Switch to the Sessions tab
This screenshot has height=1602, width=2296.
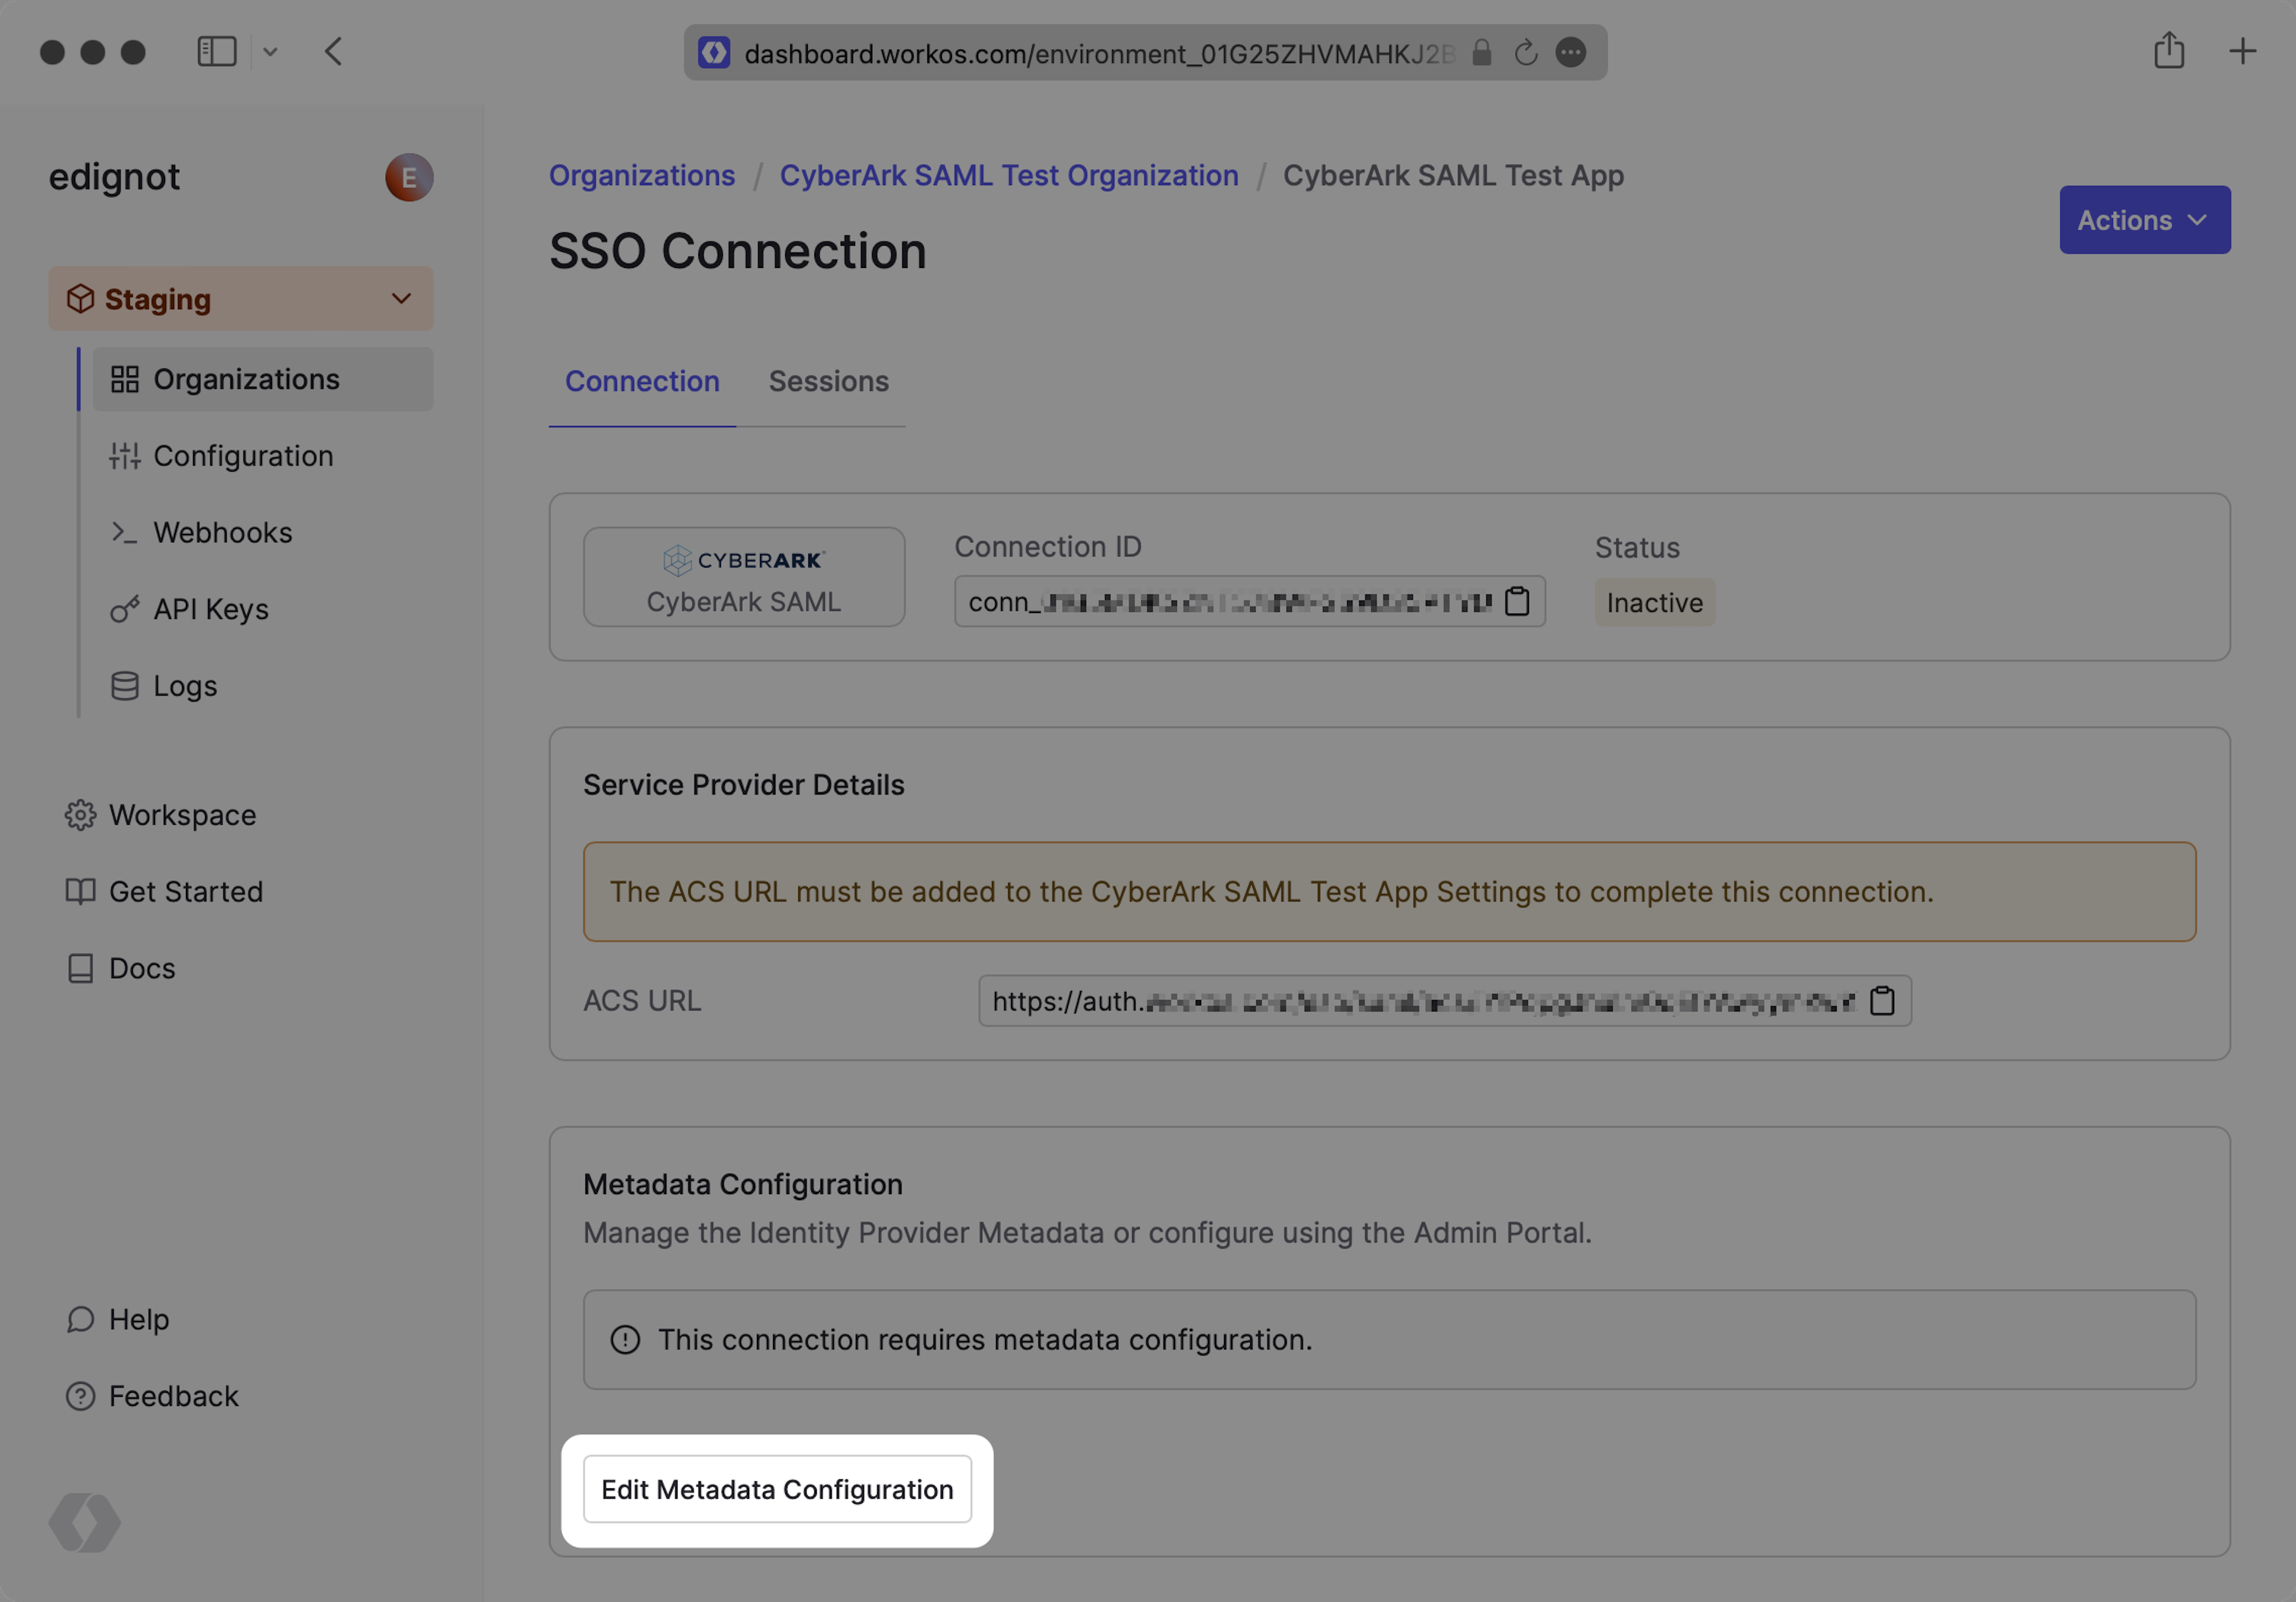tap(828, 381)
